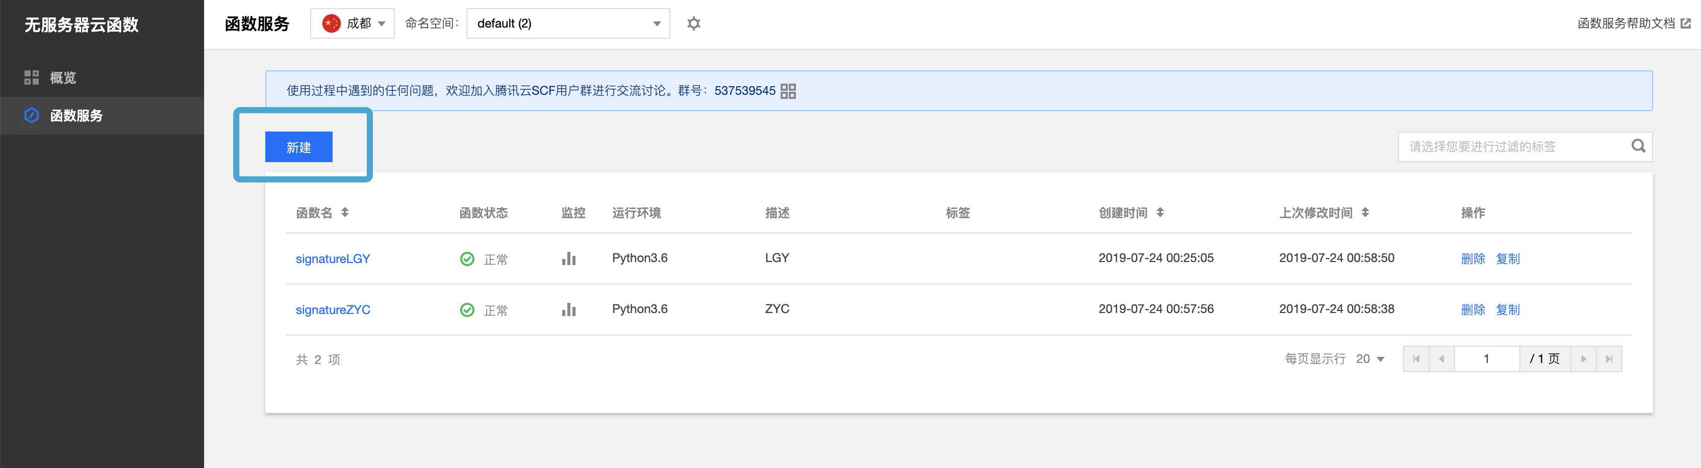Click the page number field showing 1
This screenshot has height=468, width=1701.
(x=1486, y=359)
